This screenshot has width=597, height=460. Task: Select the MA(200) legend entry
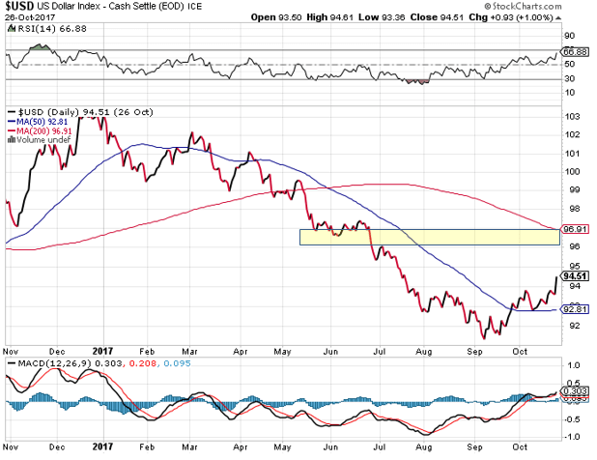point(38,129)
